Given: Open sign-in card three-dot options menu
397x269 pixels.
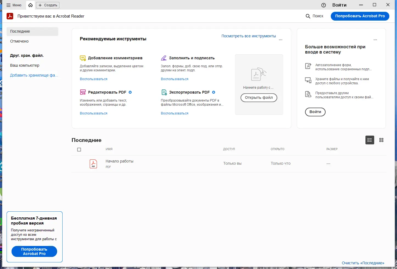Looking at the screenshot, I should (x=375, y=40).
